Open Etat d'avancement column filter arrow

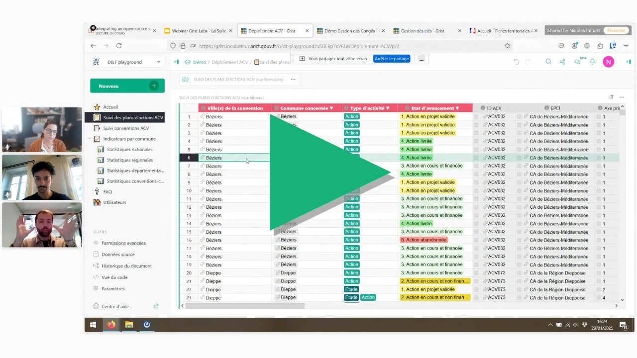(x=457, y=108)
